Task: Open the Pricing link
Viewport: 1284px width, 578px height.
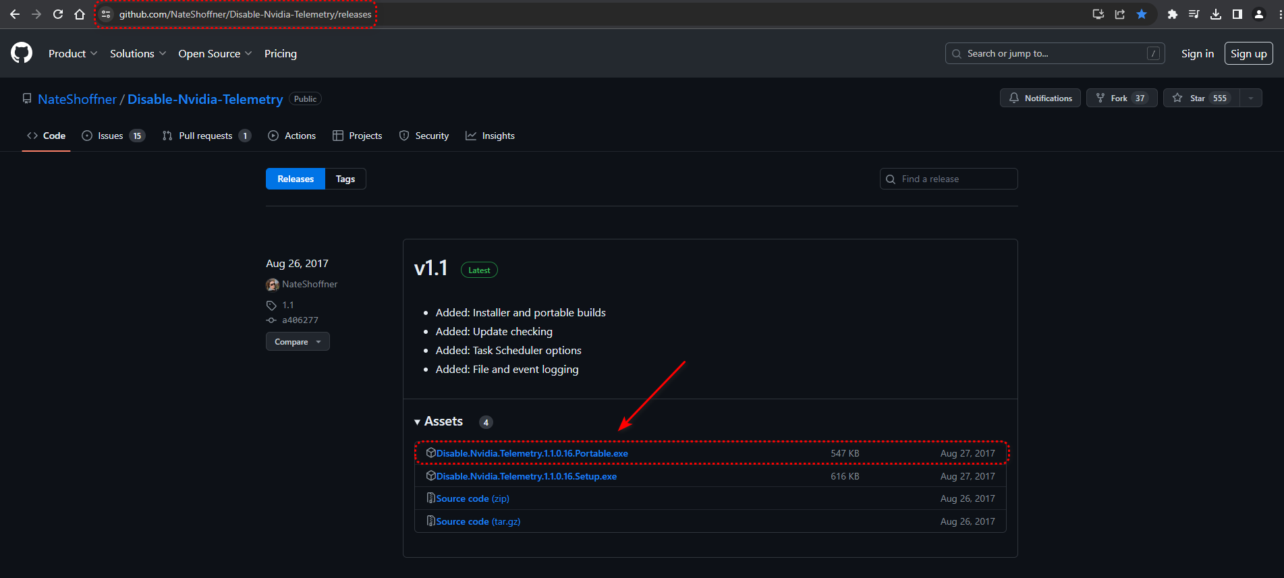Action: tap(281, 53)
